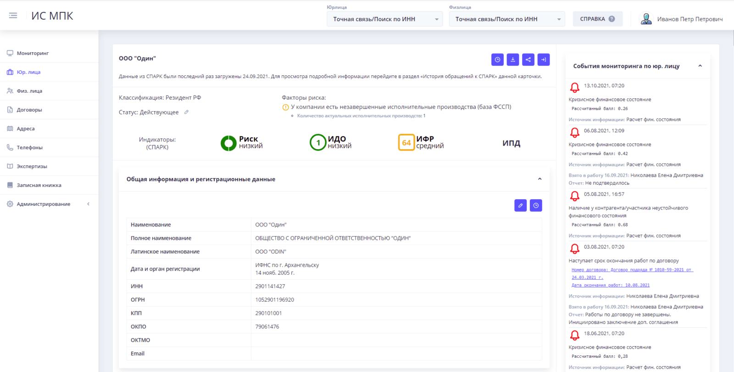Open contract number link in events
Viewport: 734px width, 372px height.
632,274
